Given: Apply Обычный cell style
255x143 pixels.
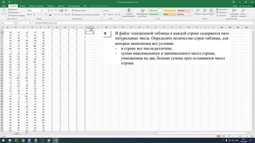Looking at the screenshot, I should [x=156, y=11].
